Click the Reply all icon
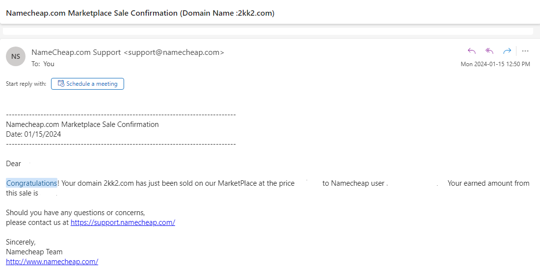540x271 pixels. (x=489, y=51)
